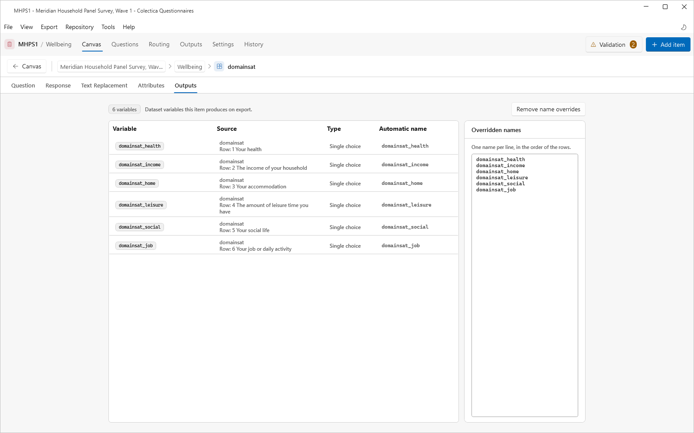Select the item-level Outputs sub-tab

(x=186, y=85)
